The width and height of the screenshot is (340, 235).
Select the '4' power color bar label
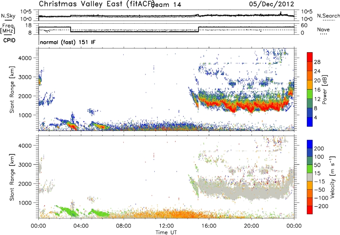(x=316, y=117)
